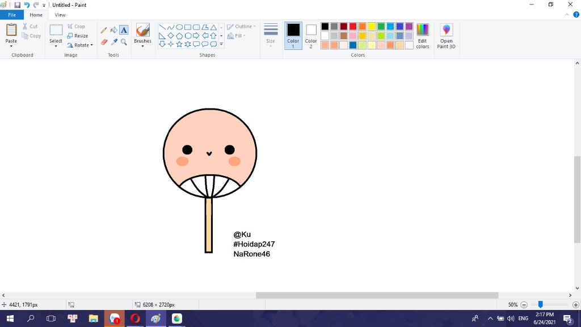Screen dimensions: 581x327
Task: Select the Pencil tool
Action: coord(104,30)
